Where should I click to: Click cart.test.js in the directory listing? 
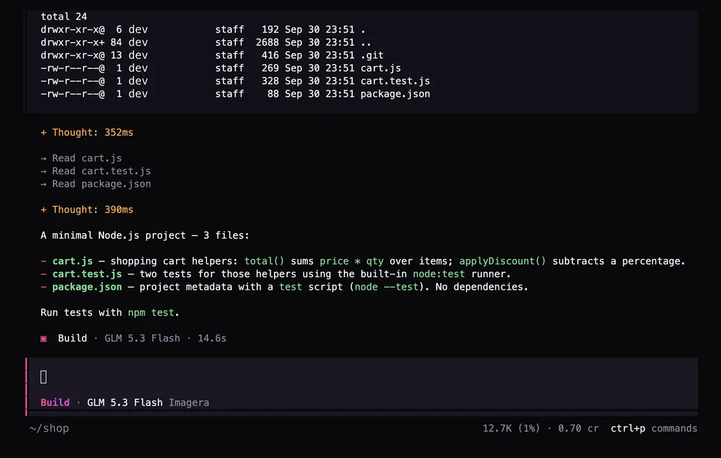pyautogui.click(x=395, y=81)
